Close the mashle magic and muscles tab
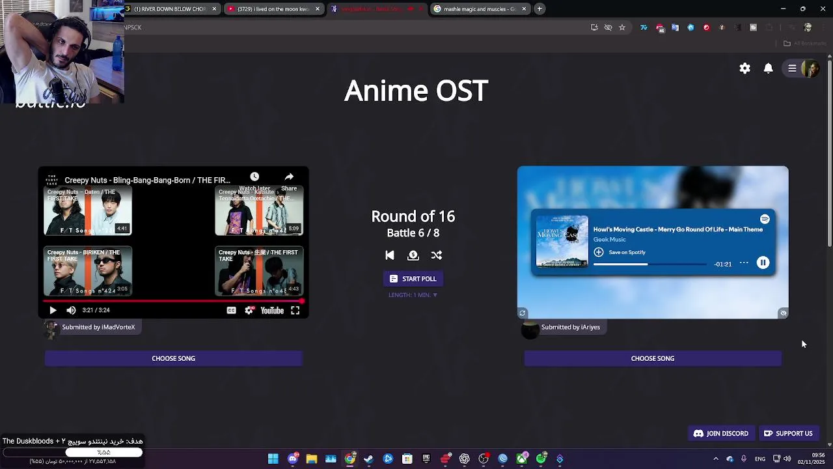The width and height of the screenshot is (833, 469). click(523, 9)
